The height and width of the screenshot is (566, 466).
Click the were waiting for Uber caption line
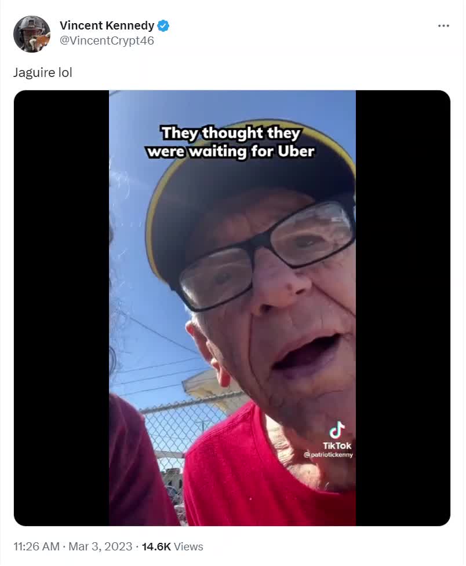tap(231, 151)
